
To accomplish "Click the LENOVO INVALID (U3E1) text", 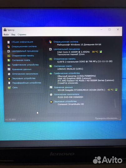I will 70,69.
